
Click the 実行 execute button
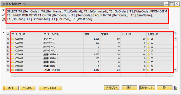coord(11,88)
